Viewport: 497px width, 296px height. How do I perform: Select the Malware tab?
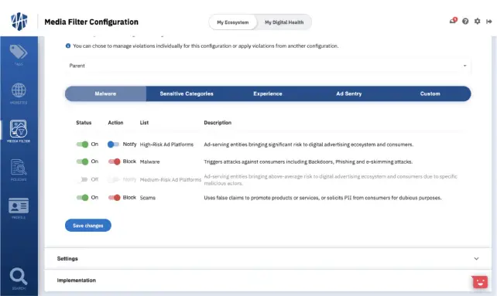tap(105, 94)
